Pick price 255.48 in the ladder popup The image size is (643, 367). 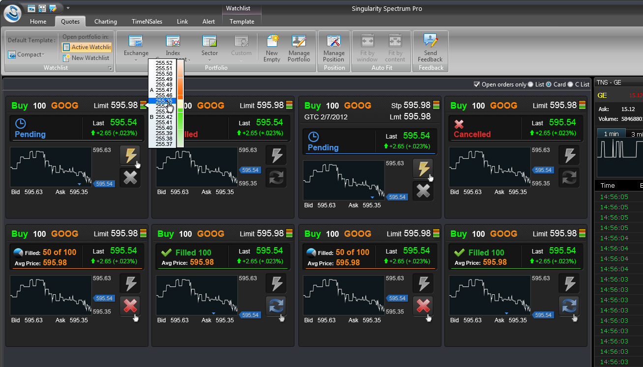pyautogui.click(x=164, y=85)
